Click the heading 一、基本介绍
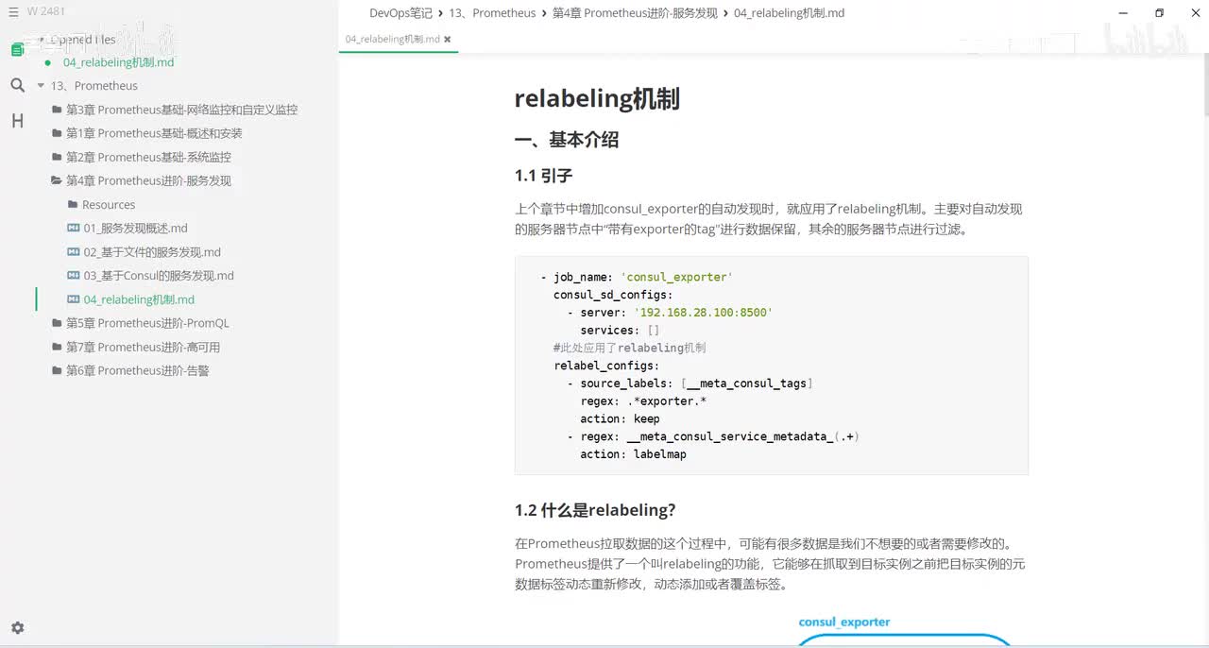 567,140
